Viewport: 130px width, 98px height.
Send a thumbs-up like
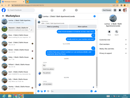click(95, 91)
